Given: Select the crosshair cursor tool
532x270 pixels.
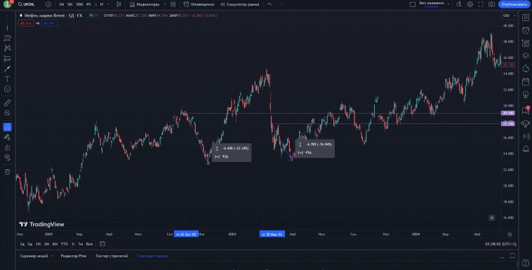Looking at the screenshot, I should (x=7, y=18).
